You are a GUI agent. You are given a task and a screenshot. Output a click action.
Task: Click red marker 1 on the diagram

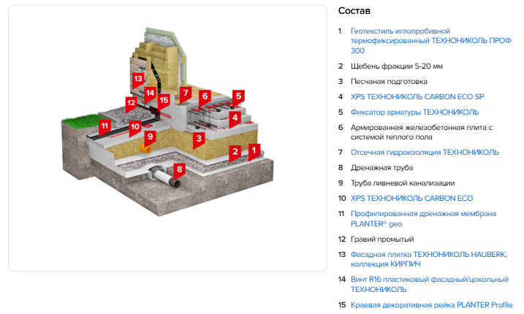[254, 151]
